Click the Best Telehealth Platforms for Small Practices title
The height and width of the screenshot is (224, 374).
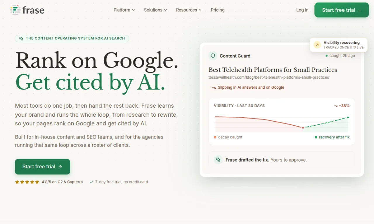pyautogui.click(x=273, y=70)
